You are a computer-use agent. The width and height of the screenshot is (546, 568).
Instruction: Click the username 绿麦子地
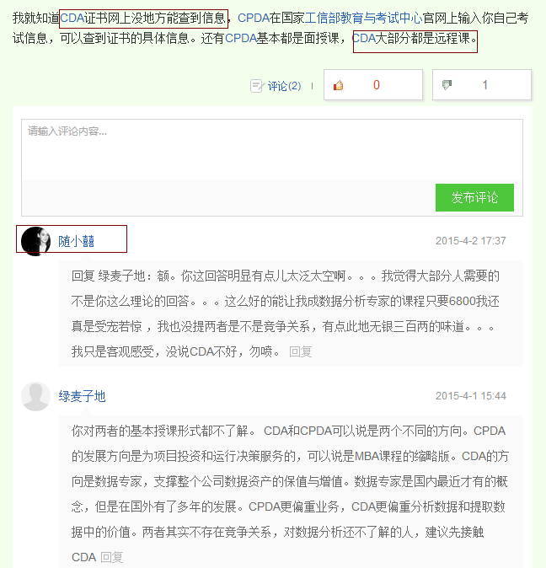coord(83,396)
